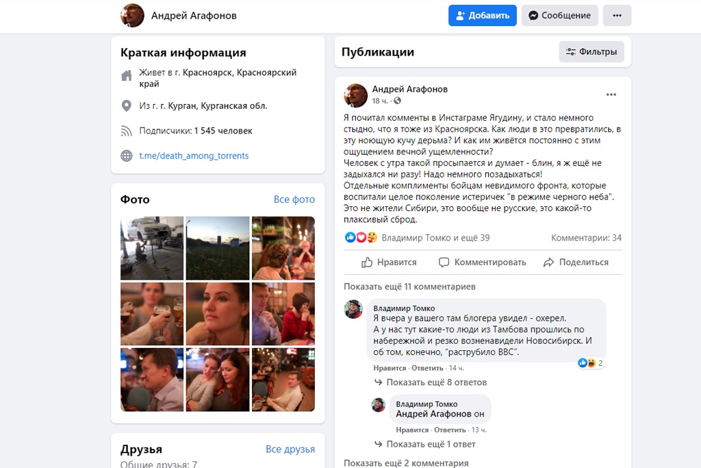Screen dimensions: 701x468
Task: Open the post options three-dots menu
Action: tap(611, 95)
